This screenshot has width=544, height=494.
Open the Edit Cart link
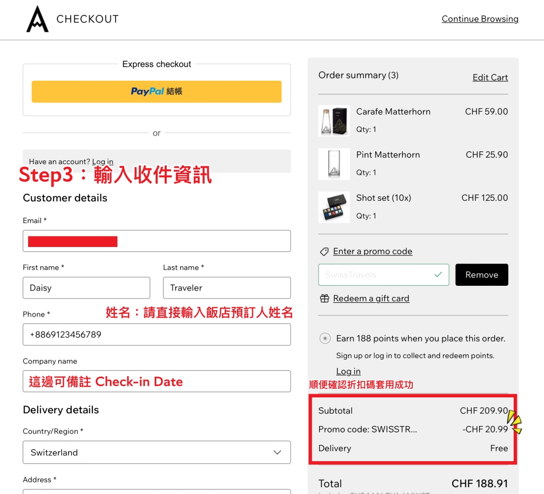(x=490, y=78)
